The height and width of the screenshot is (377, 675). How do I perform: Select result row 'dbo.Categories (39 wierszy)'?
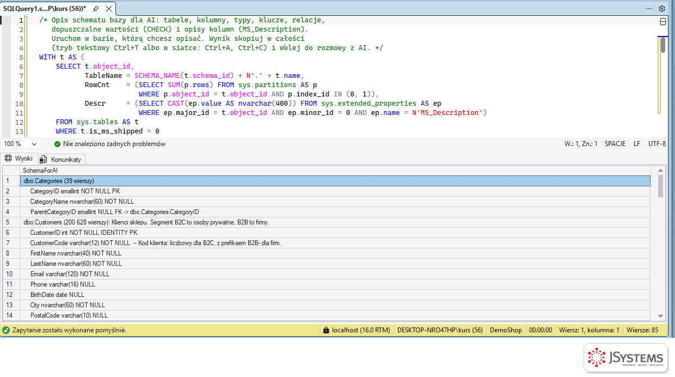(x=335, y=181)
